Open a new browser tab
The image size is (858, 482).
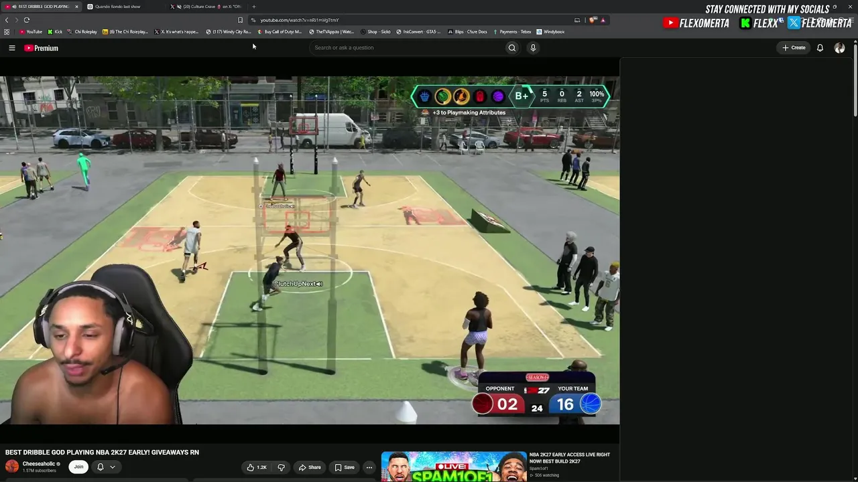pyautogui.click(x=254, y=7)
